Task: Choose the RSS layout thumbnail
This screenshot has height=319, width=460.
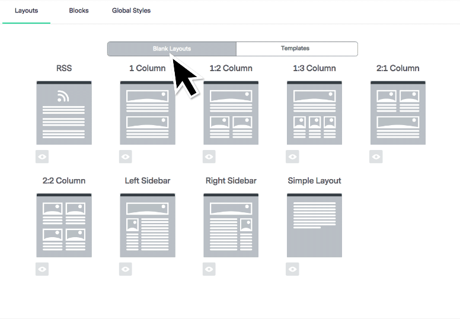Action: coord(64,113)
